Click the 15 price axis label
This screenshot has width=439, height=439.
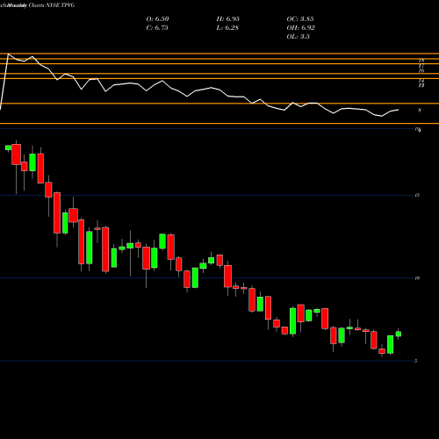(417, 195)
